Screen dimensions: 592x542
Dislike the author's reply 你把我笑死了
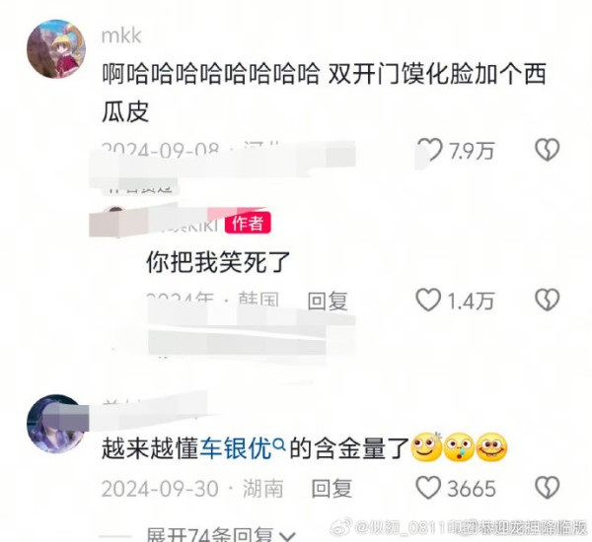coord(547,300)
